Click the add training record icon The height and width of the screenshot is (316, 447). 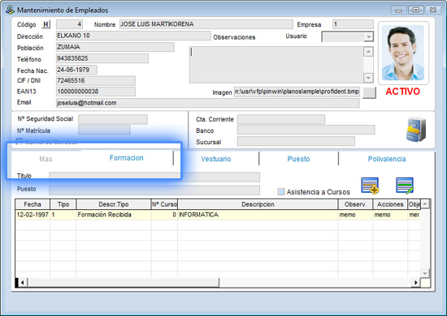coord(370,186)
